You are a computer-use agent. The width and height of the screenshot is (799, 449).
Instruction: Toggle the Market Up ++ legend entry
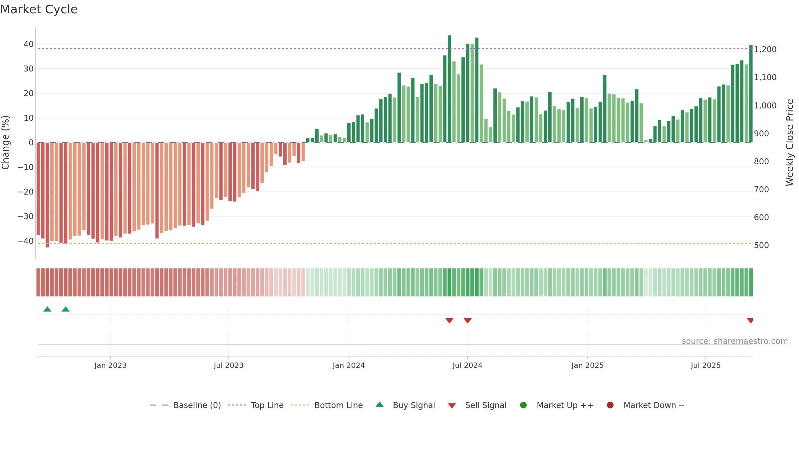click(557, 405)
